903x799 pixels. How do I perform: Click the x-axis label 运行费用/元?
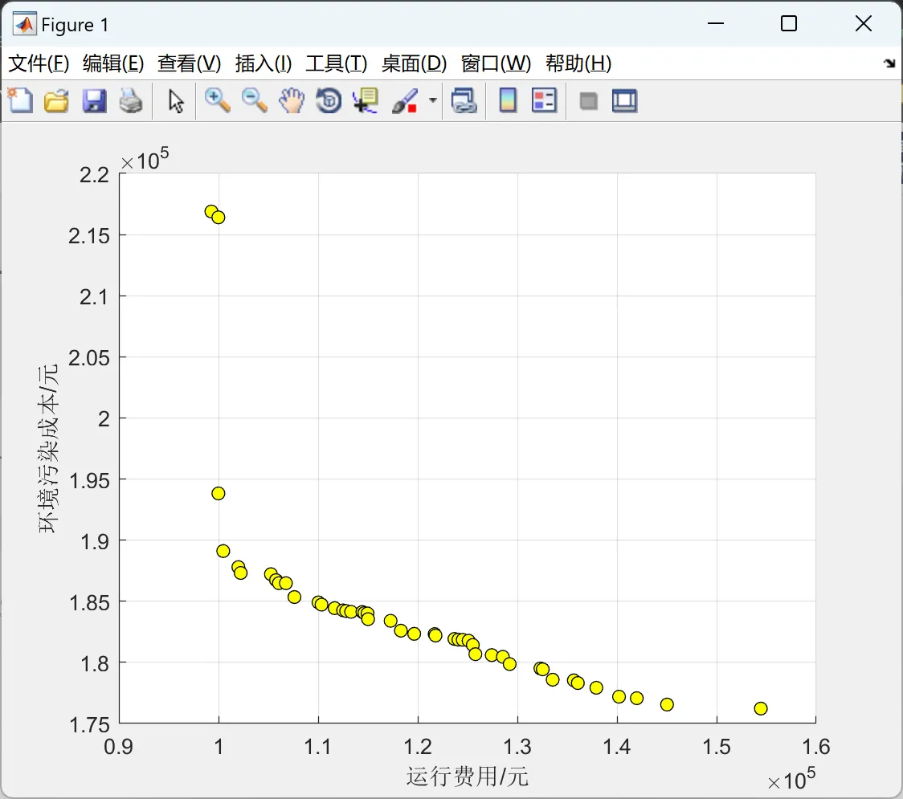pos(467,777)
